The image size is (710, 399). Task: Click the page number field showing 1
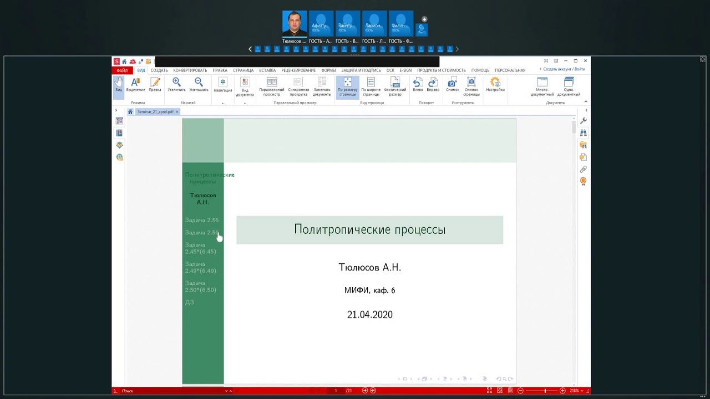336,391
